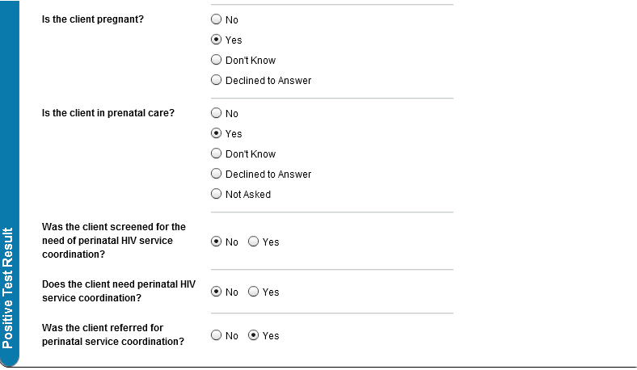The width and height of the screenshot is (637, 370).
Task: Open the Positive Test Result side tab
Action: click(x=8, y=287)
